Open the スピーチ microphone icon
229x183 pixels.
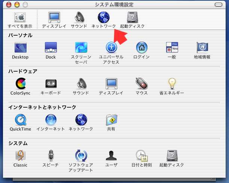click(x=51, y=156)
